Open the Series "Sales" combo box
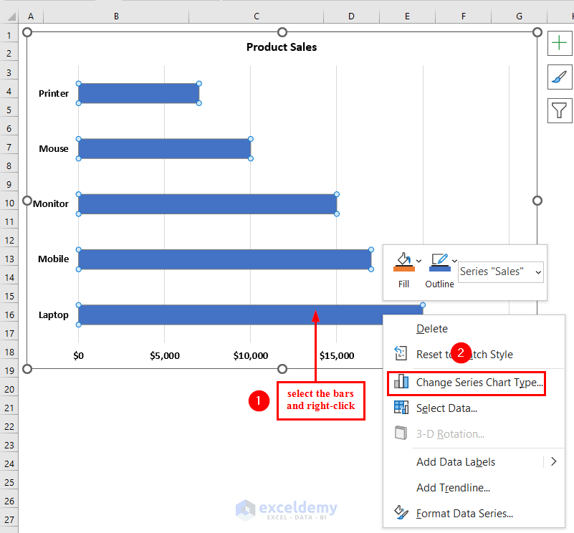Image resolution: width=574 pixels, height=533 pixels. coord(500,272)
